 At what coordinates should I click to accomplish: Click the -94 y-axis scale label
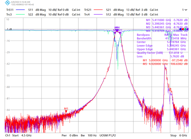click(8, 110)
